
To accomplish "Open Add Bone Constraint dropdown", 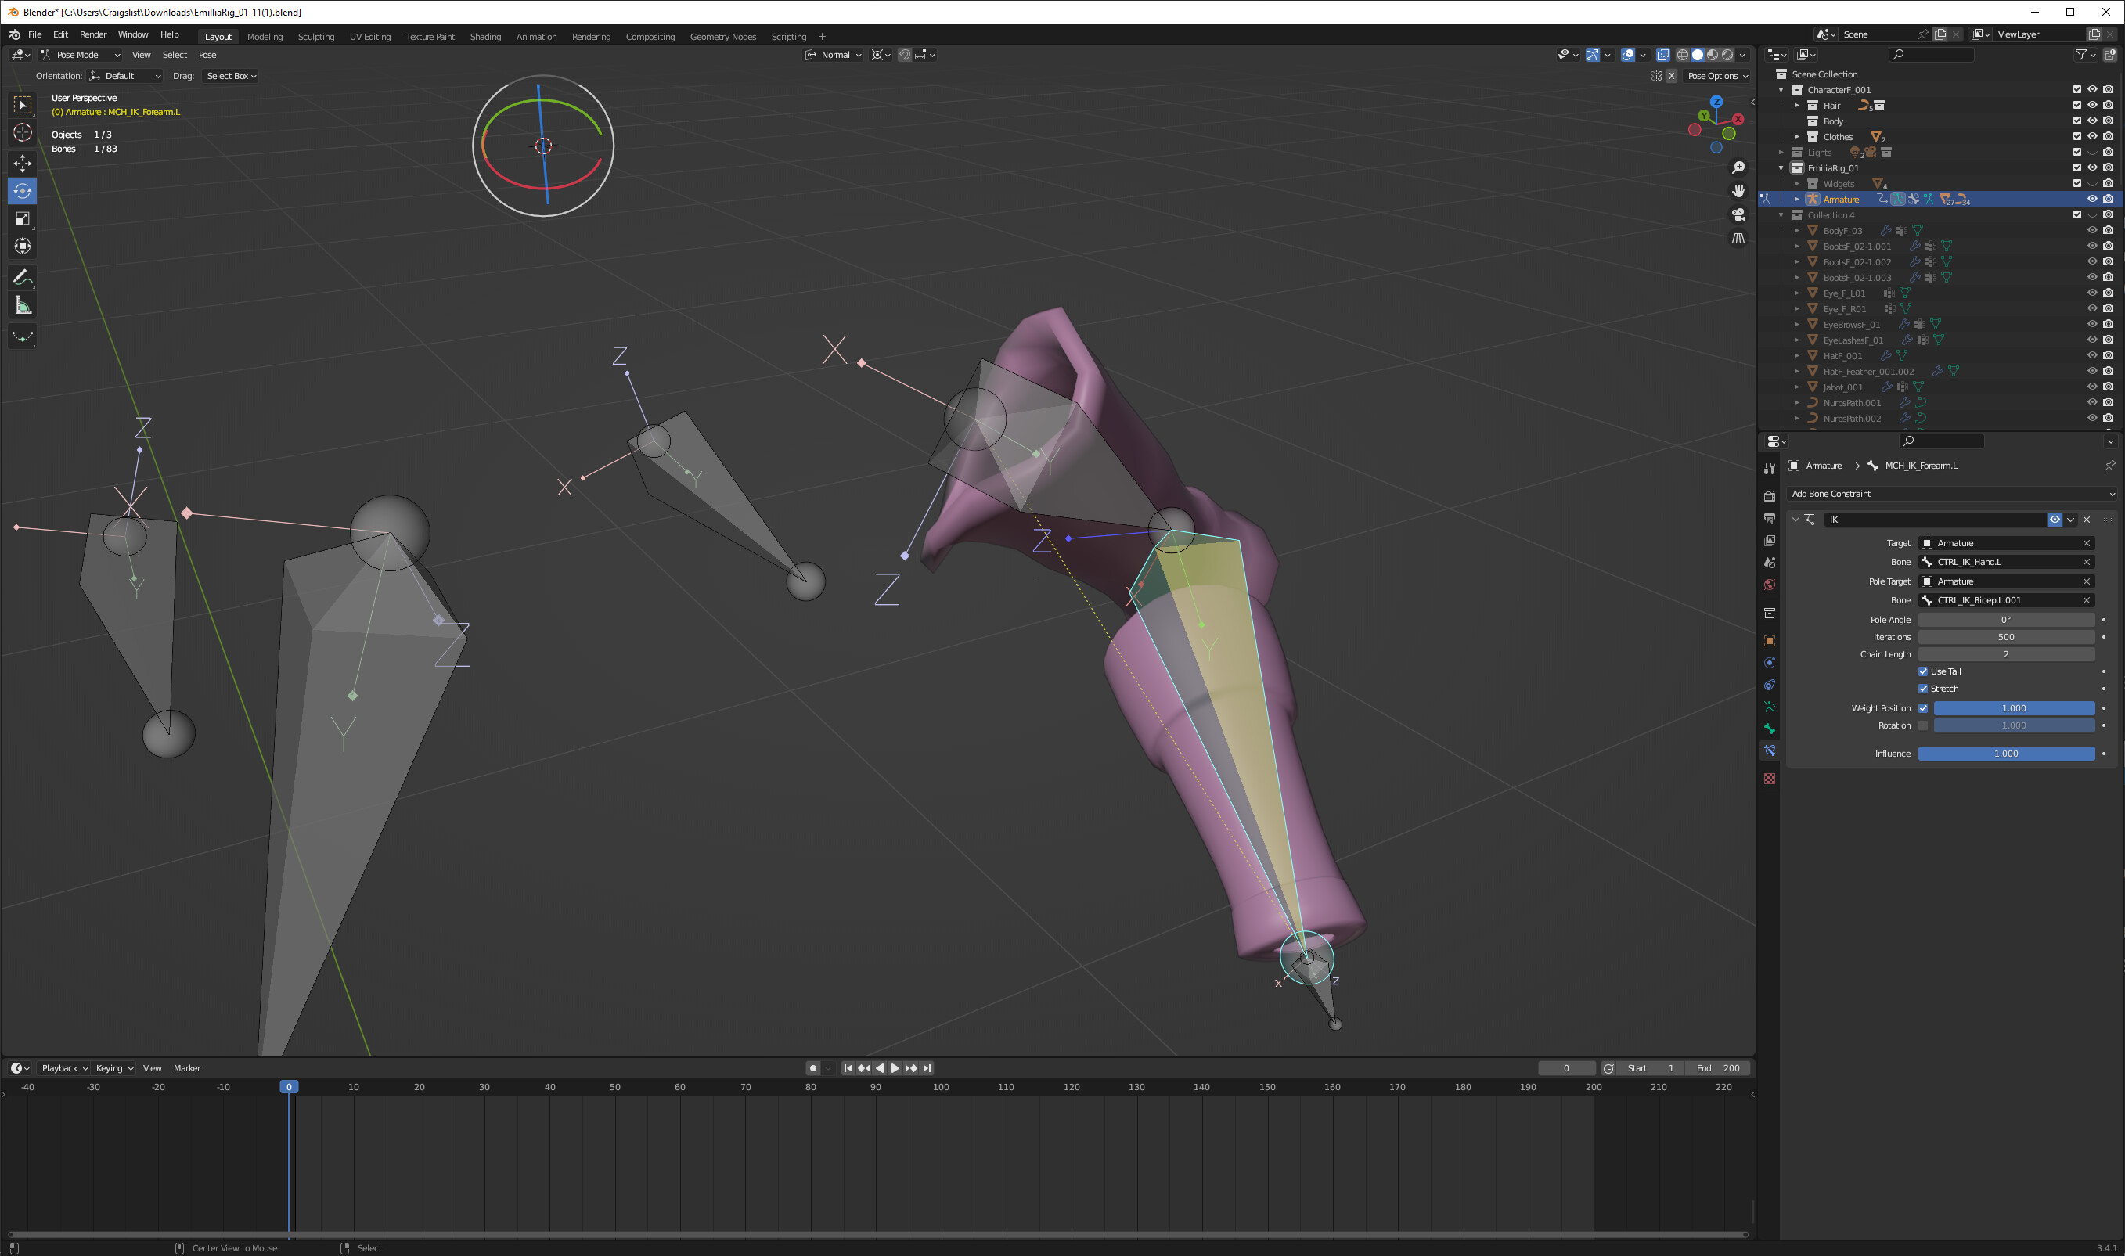I will click(1951, 494).
